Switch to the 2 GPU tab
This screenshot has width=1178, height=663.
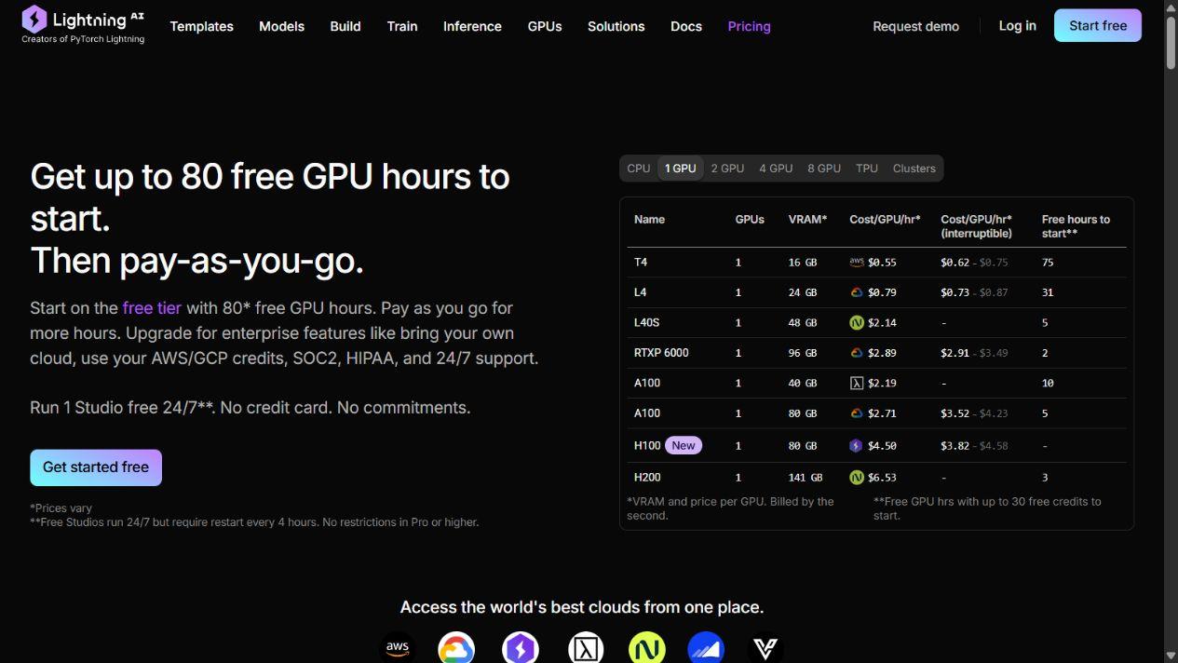[727, 169]
